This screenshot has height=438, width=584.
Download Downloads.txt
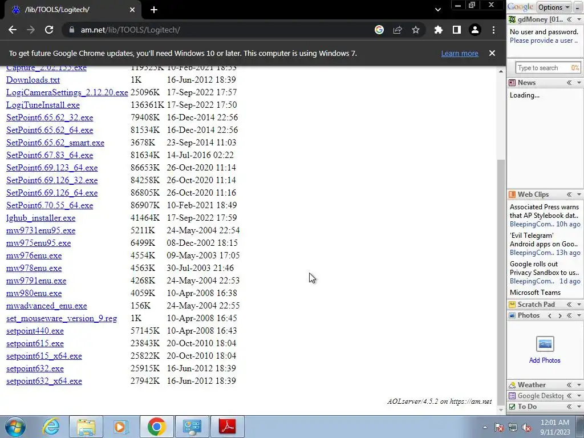[33, 80]
